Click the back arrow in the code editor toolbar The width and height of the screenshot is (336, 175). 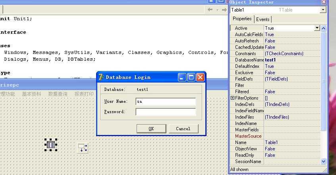[x=210, y=10]
